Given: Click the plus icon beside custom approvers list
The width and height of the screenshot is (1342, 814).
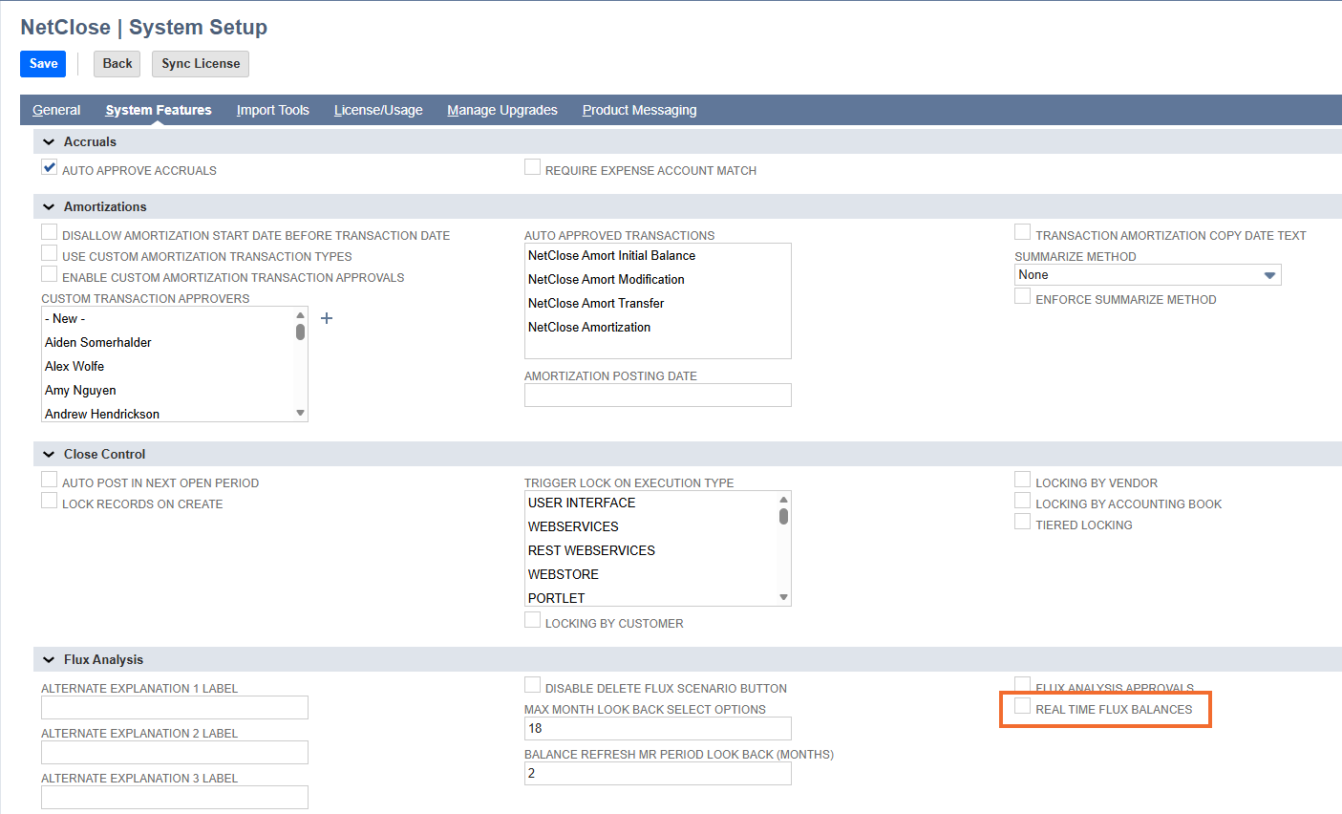Looking at the screenshot, I should pyautogui.click(x=327, y=318).
